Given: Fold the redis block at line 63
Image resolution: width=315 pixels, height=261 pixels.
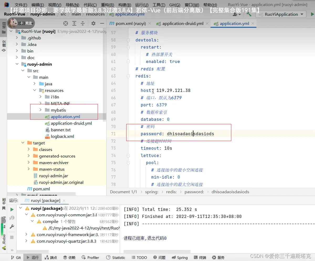Looking at the screenshot, I should (x=128, y=76).
